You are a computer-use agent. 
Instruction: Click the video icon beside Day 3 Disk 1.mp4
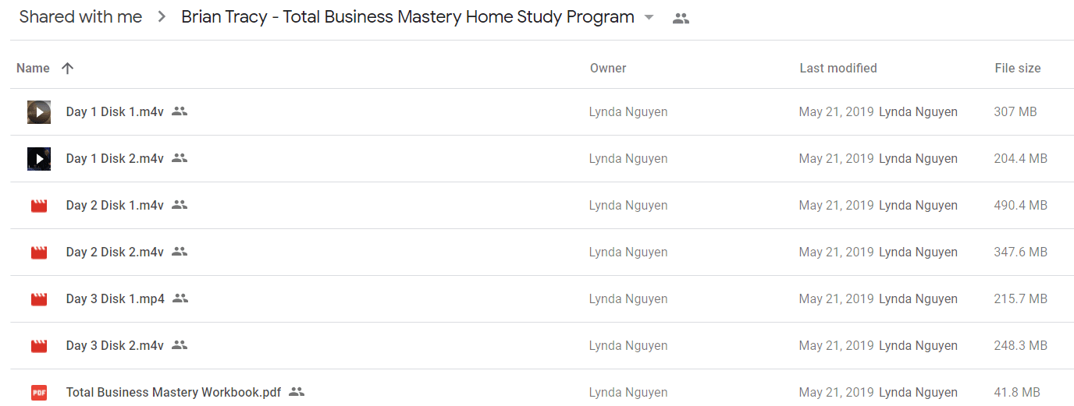(x=39, y=299)
